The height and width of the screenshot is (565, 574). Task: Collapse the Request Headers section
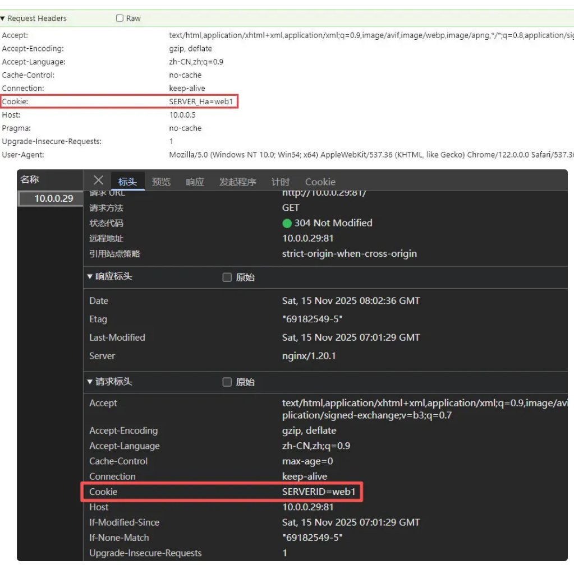click(3, 18)
